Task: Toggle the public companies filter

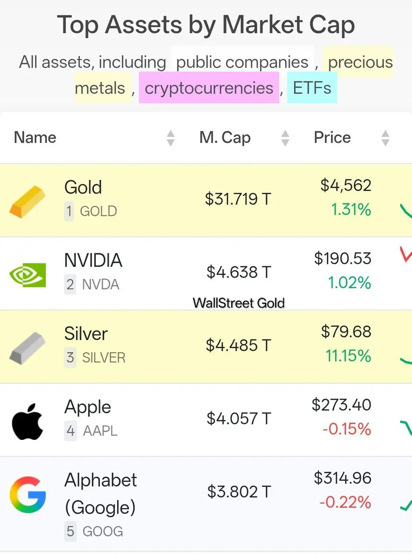Action: 242,62
